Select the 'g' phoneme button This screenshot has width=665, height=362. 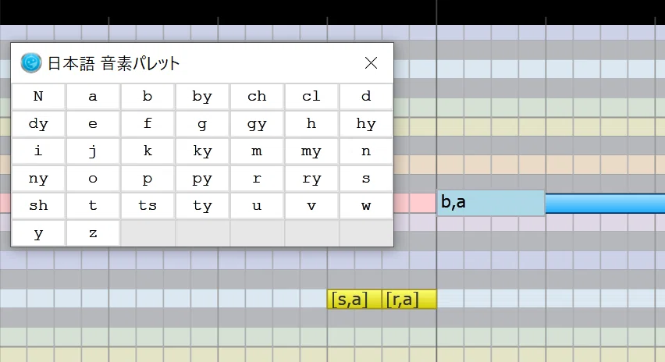[202, 124]
